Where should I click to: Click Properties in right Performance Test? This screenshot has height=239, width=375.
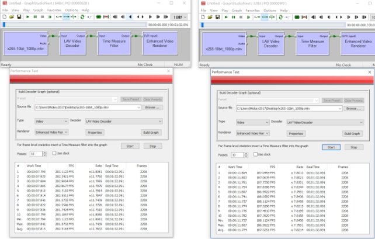click(x=296, y=134)
